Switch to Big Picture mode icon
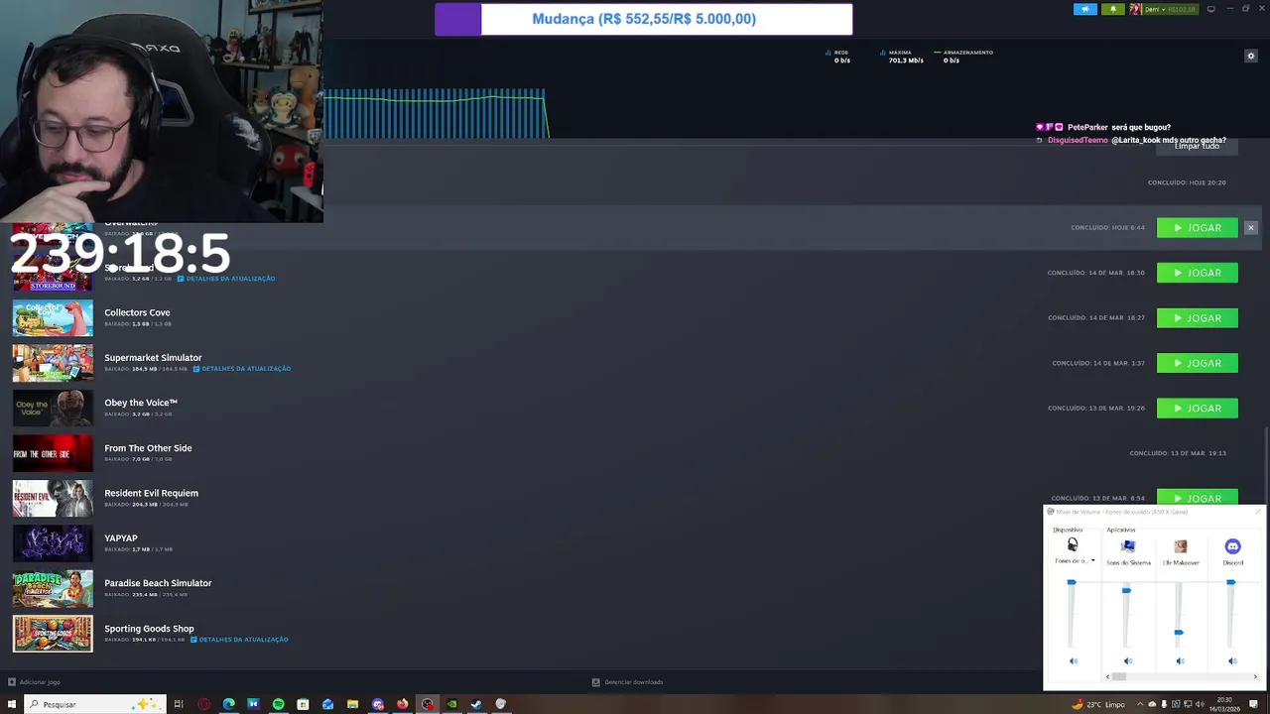This screenshot has width=1270, height=714. pyautogui.click(x=1210, y=9)
